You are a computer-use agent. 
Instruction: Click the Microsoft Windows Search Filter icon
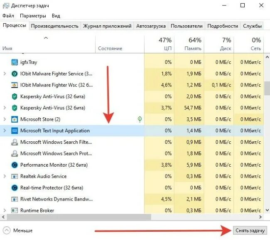click(x=15, y=142)
